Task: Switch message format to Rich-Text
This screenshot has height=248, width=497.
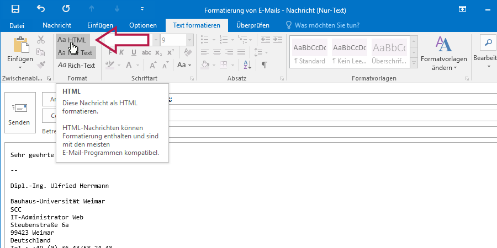Action: click(x=76, y=65)
